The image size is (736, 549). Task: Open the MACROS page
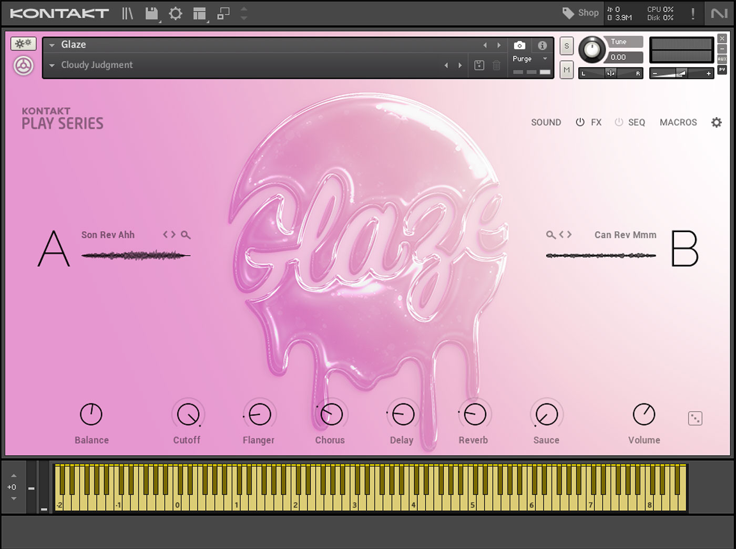678,122
